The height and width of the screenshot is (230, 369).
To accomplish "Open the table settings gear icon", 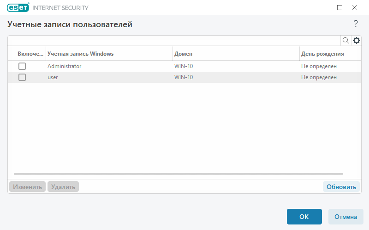I will (x=356, y=40).
